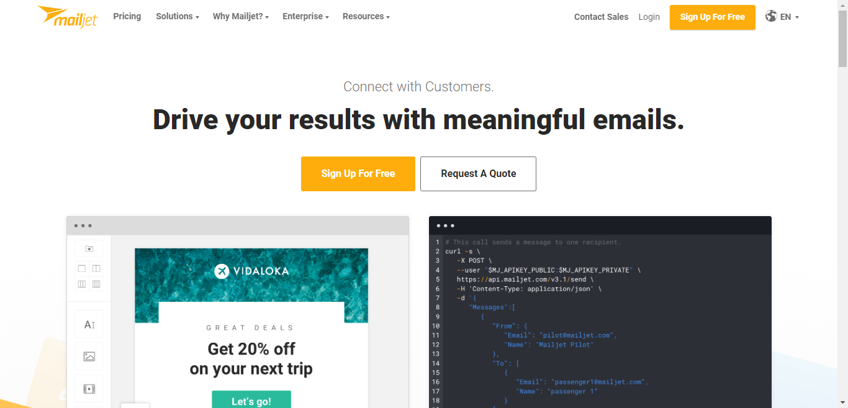The width and height of the screenshot is (848, 408).
Task: Click the Login link
Action: (649, 17)
